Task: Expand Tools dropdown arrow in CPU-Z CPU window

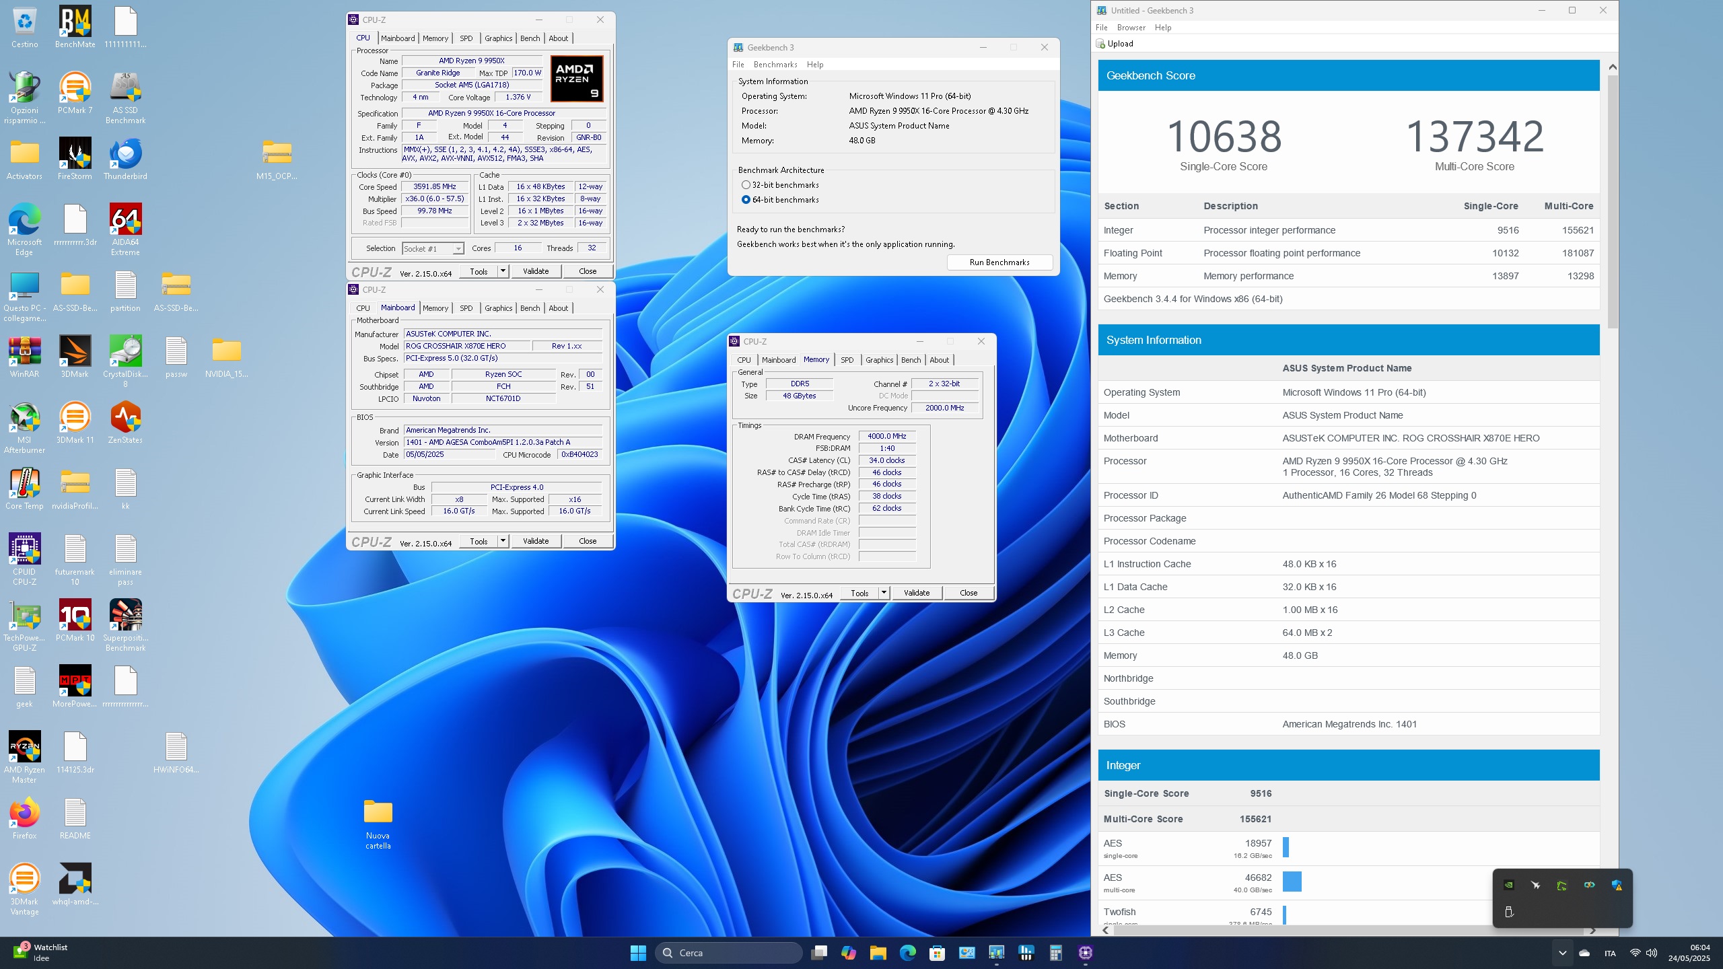Action: 503,271
